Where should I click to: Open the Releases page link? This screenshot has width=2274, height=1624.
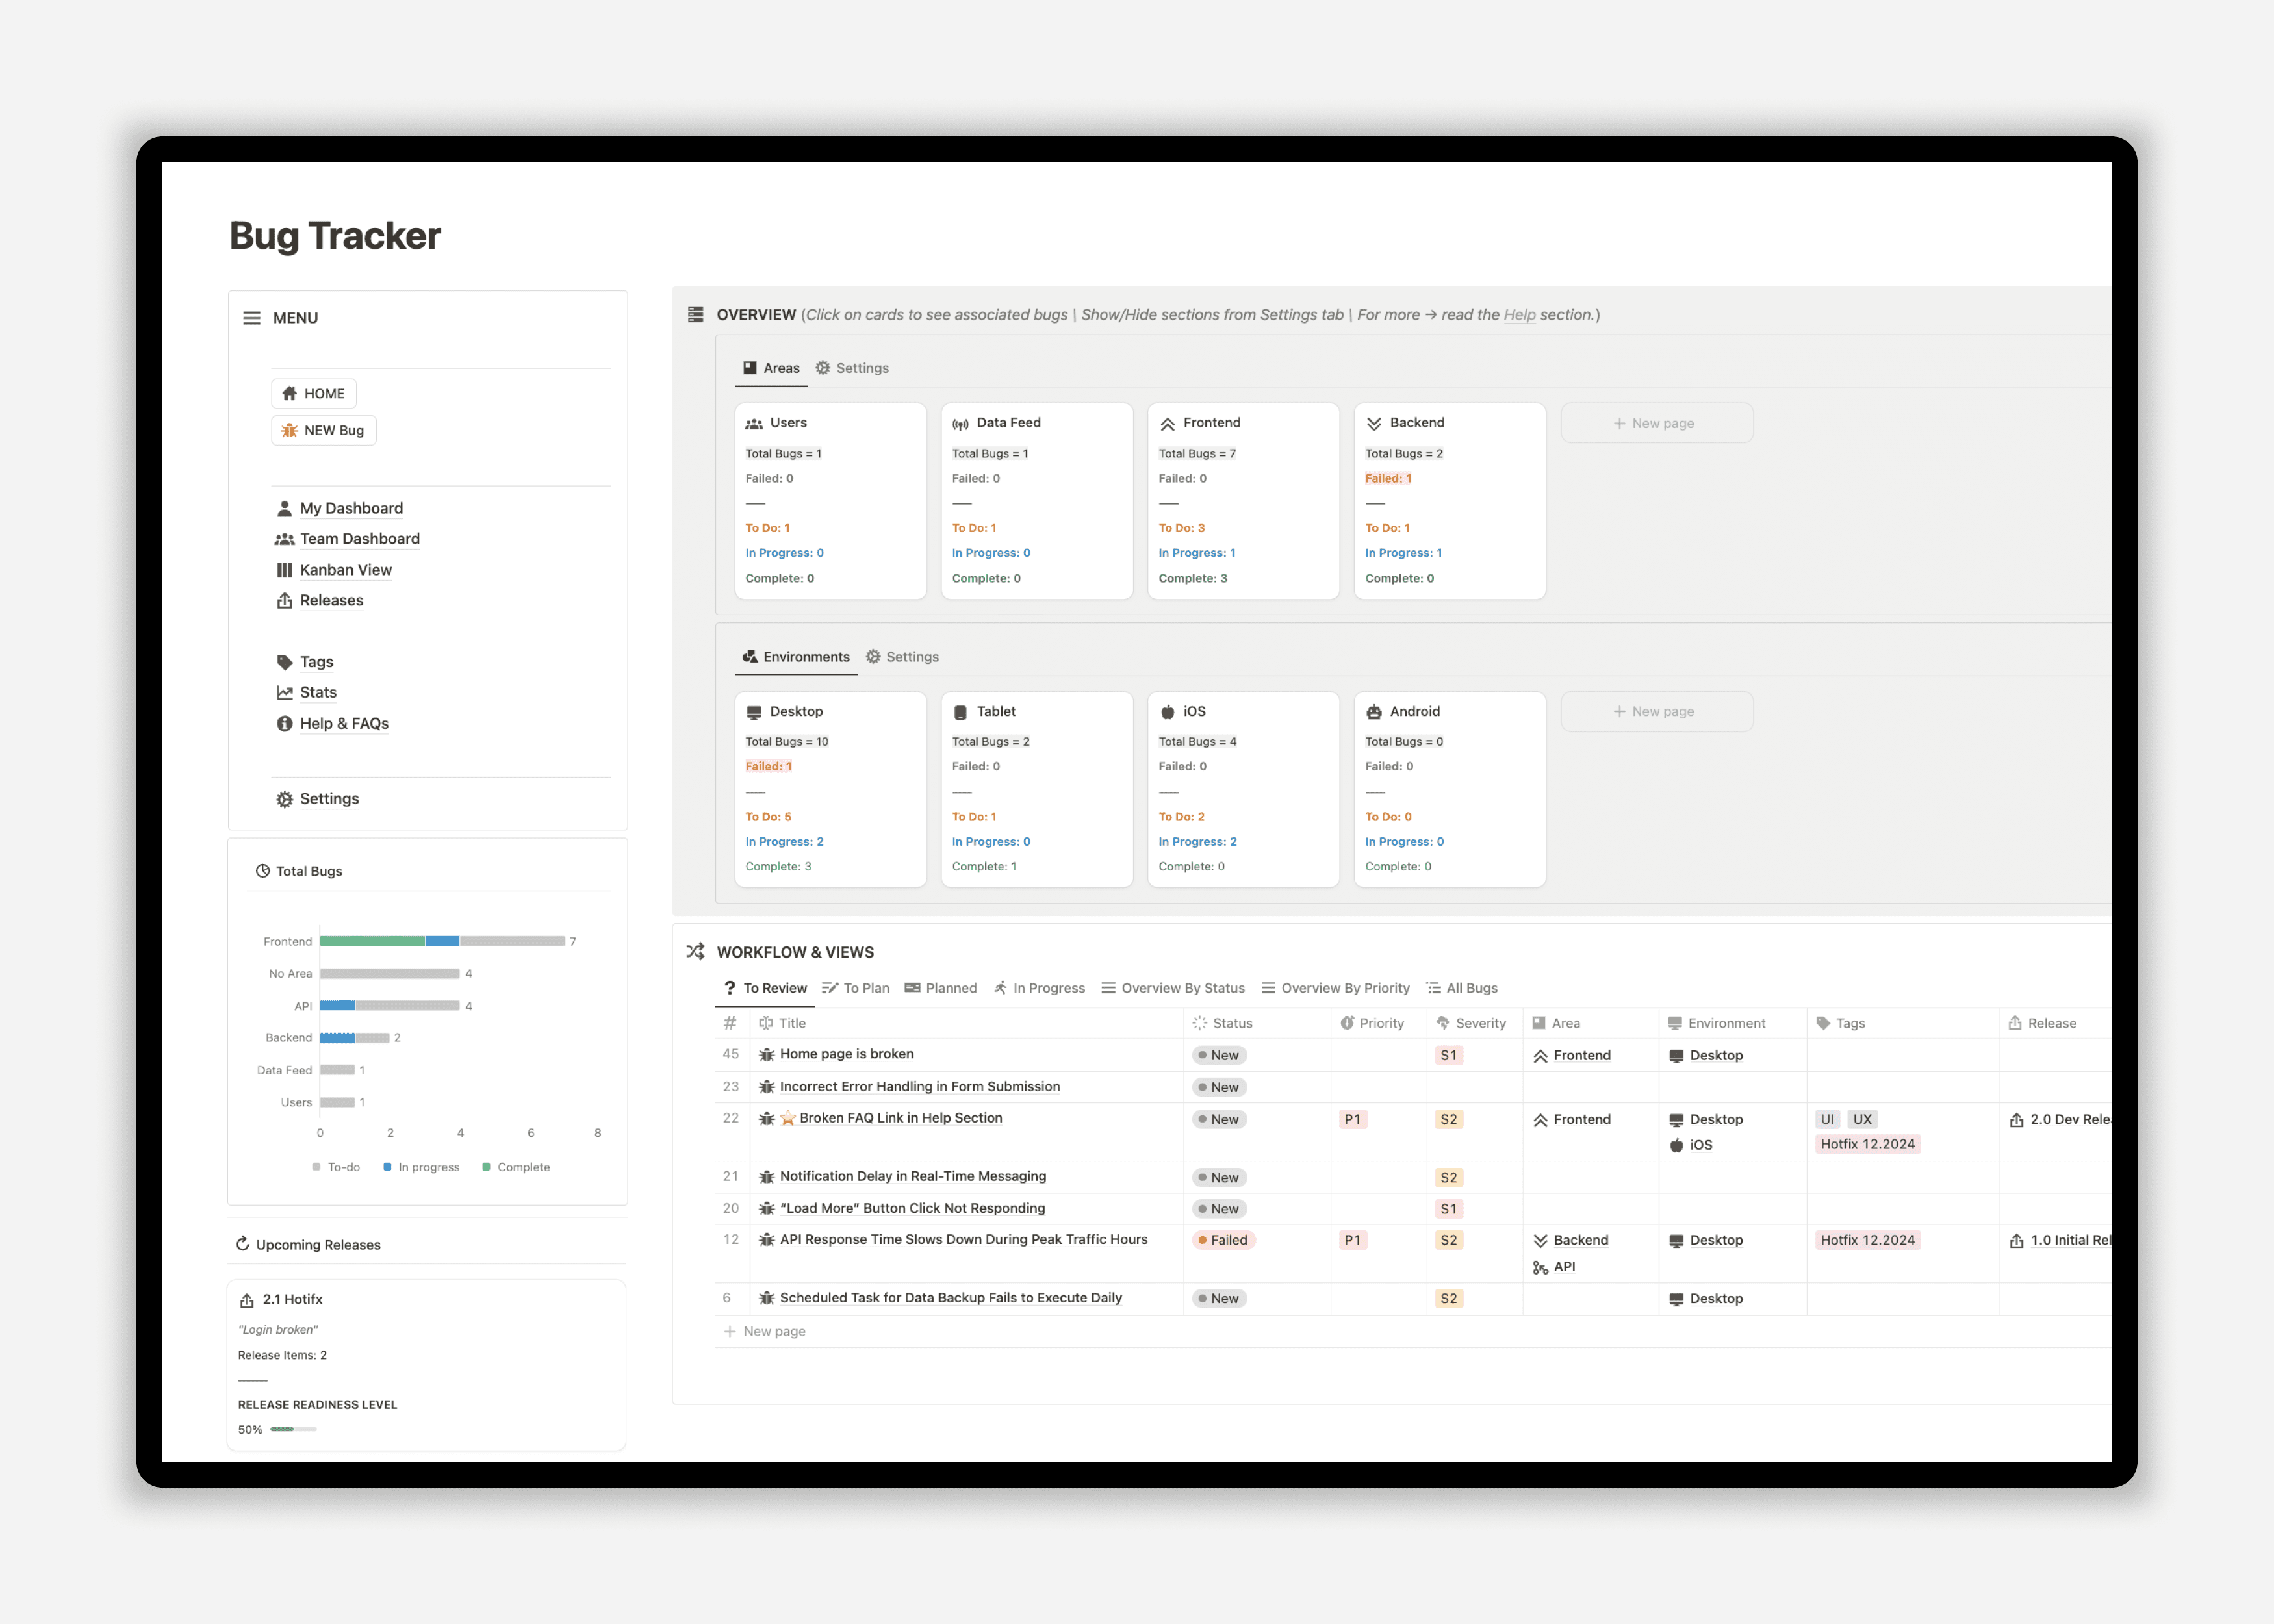[331, 600]
